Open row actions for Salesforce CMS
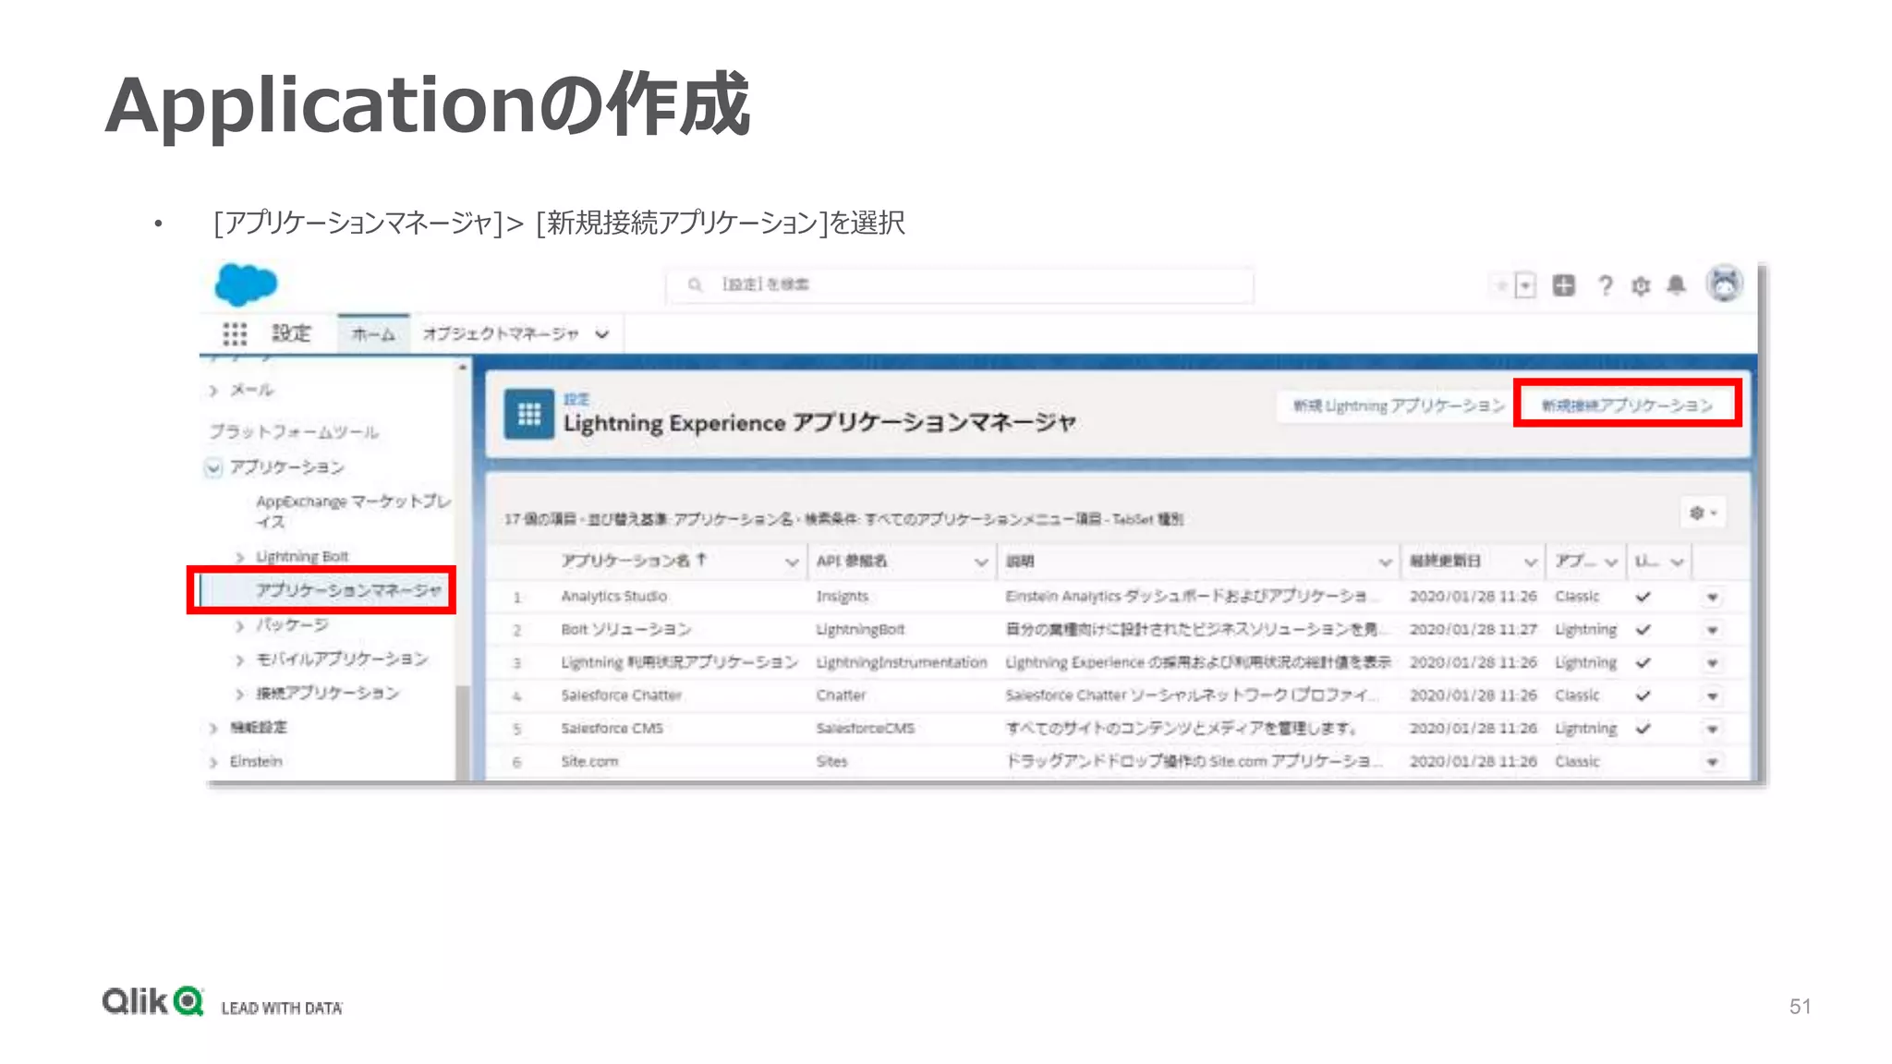 click(1712, 729)
